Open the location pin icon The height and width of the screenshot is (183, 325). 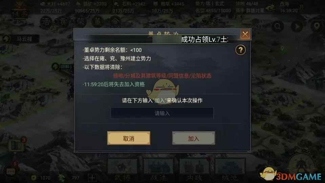coord(317,26)
